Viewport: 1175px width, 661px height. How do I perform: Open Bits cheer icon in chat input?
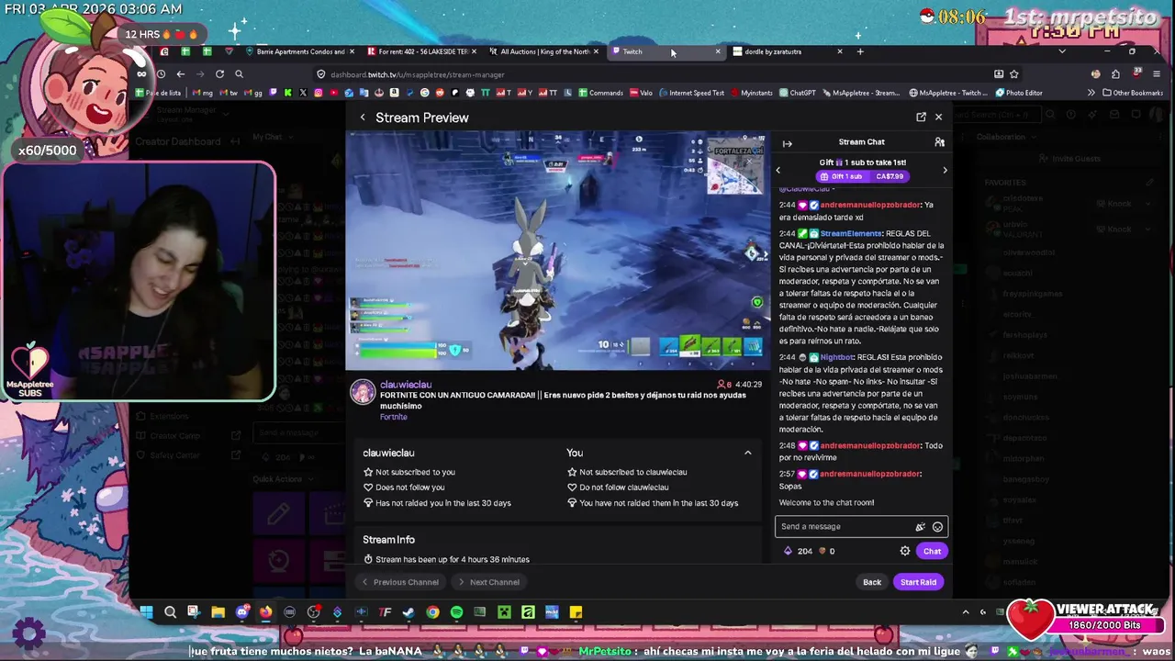click(x=920, y=527)
